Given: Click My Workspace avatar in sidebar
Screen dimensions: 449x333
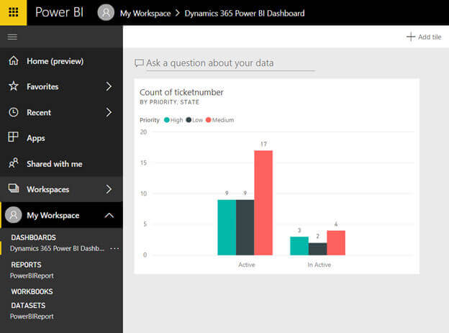Looking at the screenshot, I should 13,215.
